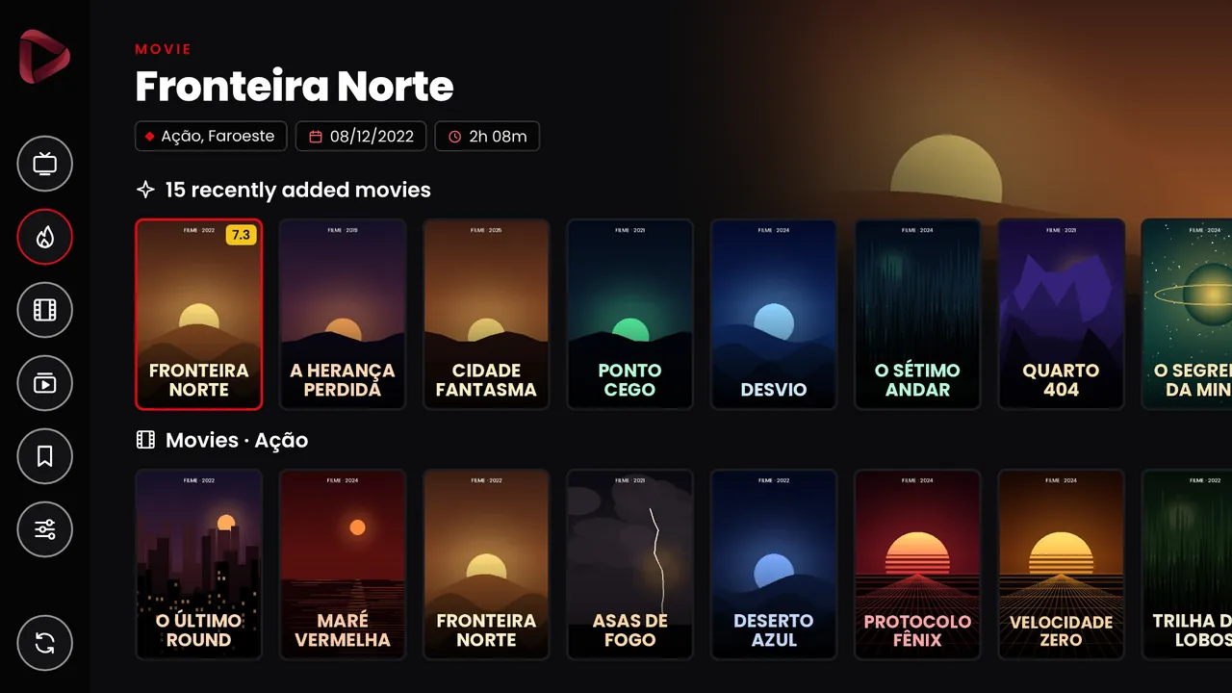Click the app logo at top left
1232x693 pixels.
pyautogui.click(x=44, y=57)
